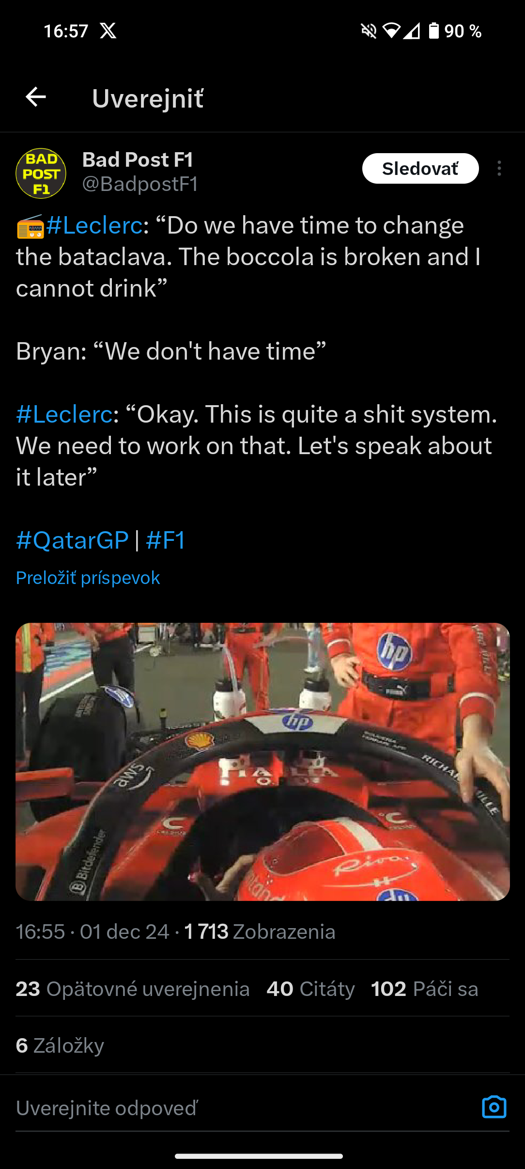Tap the second #Leclerc hashtag

pyautogui.click(x=64, y=414)
